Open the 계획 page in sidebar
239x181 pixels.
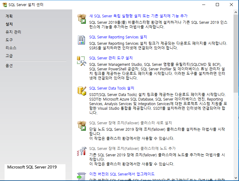point(9,16)
